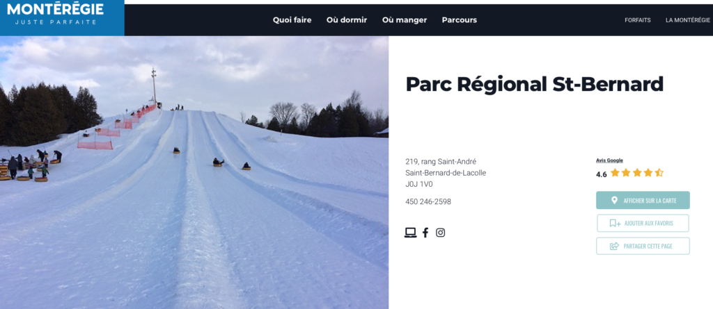Open the Instagram profile icon
713x309 pixels.
pos(440,233)
